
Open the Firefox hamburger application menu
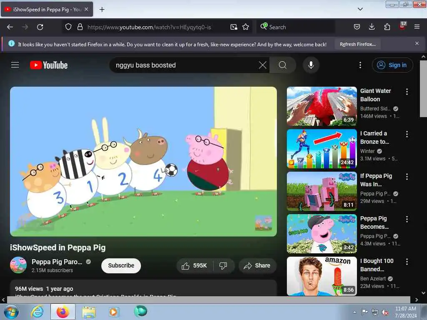417,27
